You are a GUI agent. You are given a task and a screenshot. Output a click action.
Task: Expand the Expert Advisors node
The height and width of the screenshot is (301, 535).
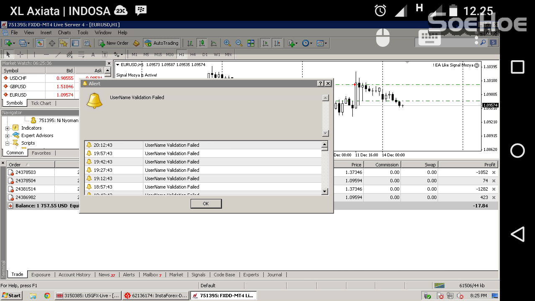(7, 135)
